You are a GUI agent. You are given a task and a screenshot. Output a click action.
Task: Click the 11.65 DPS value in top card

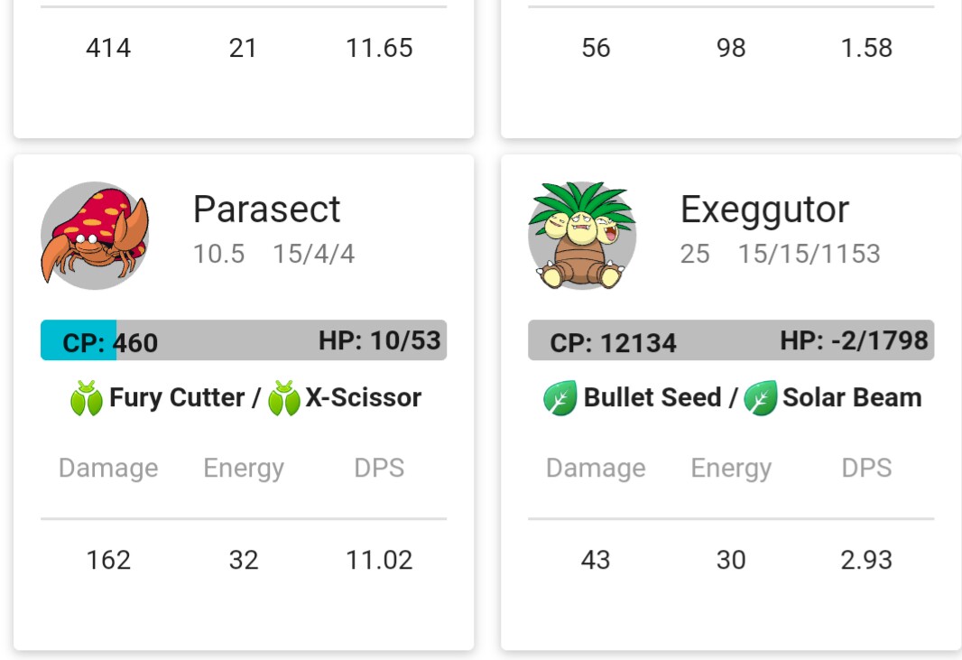(379, 48)
